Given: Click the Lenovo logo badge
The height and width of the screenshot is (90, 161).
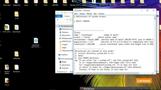Looking at the screenshot, I should coord(144,81).
